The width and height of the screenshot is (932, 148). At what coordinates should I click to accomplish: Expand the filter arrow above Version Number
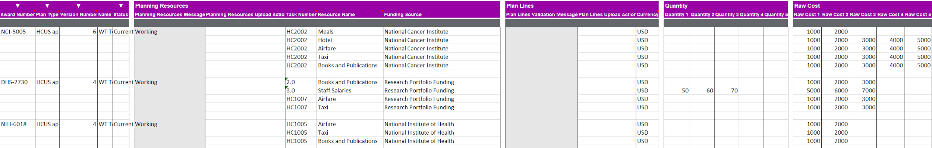(x=78, y=6)
